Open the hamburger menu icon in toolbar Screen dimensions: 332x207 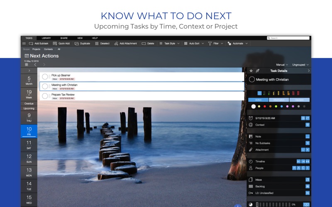[x=24, y=43]
